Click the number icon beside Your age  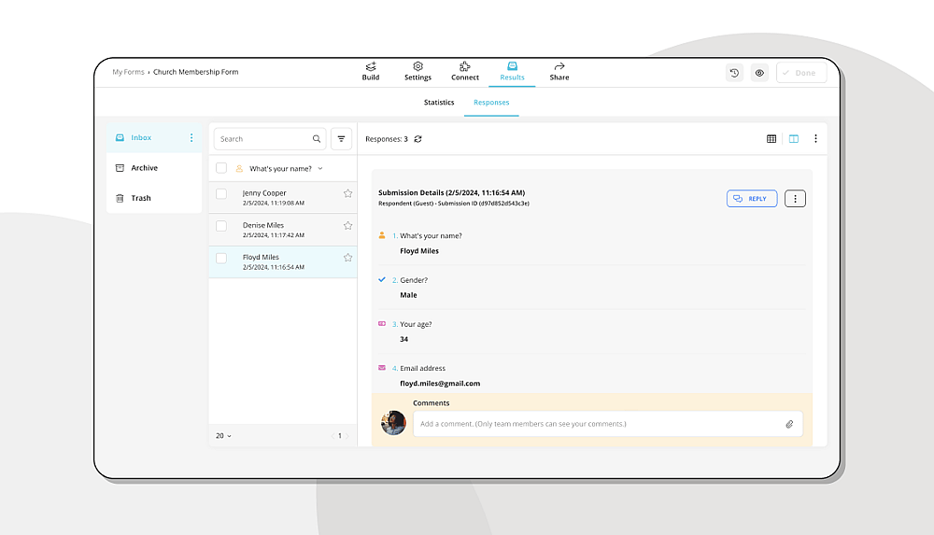pyautogui.click(x=382, y=323)
